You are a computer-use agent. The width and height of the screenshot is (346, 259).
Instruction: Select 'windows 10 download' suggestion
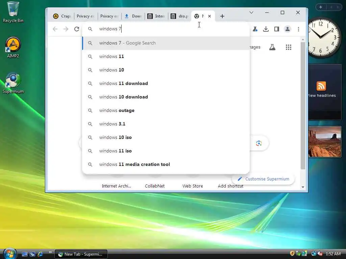point(166,97)
